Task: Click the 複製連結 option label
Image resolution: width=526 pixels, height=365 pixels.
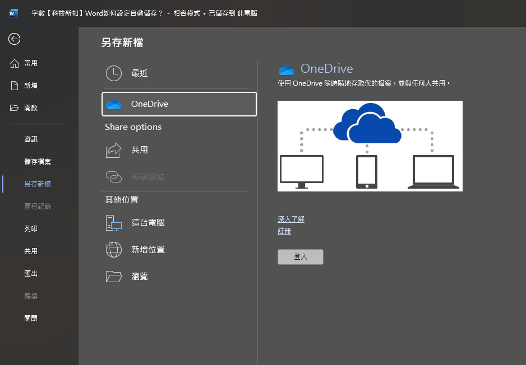Action: pos(148,177)
